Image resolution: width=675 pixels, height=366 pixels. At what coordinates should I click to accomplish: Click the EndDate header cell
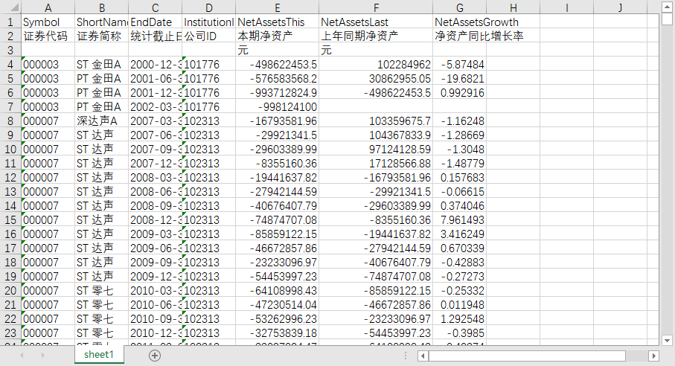click(x=155, y=22)
